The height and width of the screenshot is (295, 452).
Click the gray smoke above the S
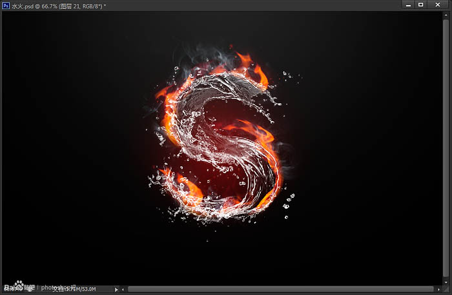click(207, 56)
